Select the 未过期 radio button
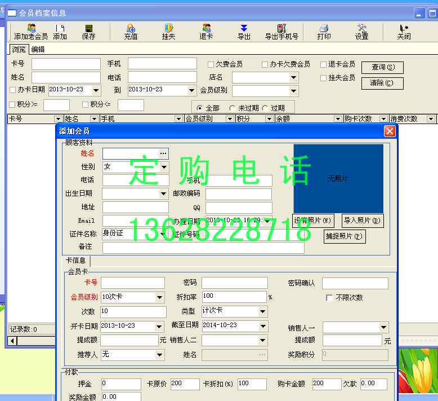Screen dimensions: 438x401 click(232, 108)
